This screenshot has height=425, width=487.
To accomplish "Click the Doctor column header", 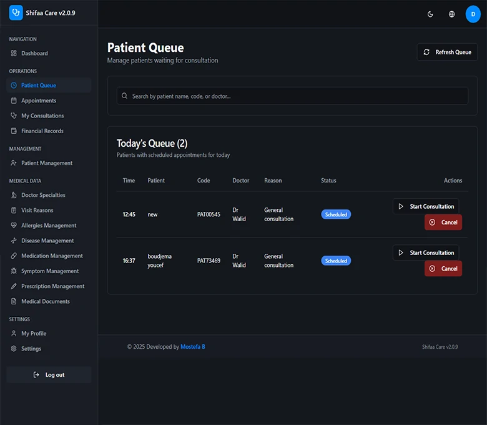I will (241, 181).
